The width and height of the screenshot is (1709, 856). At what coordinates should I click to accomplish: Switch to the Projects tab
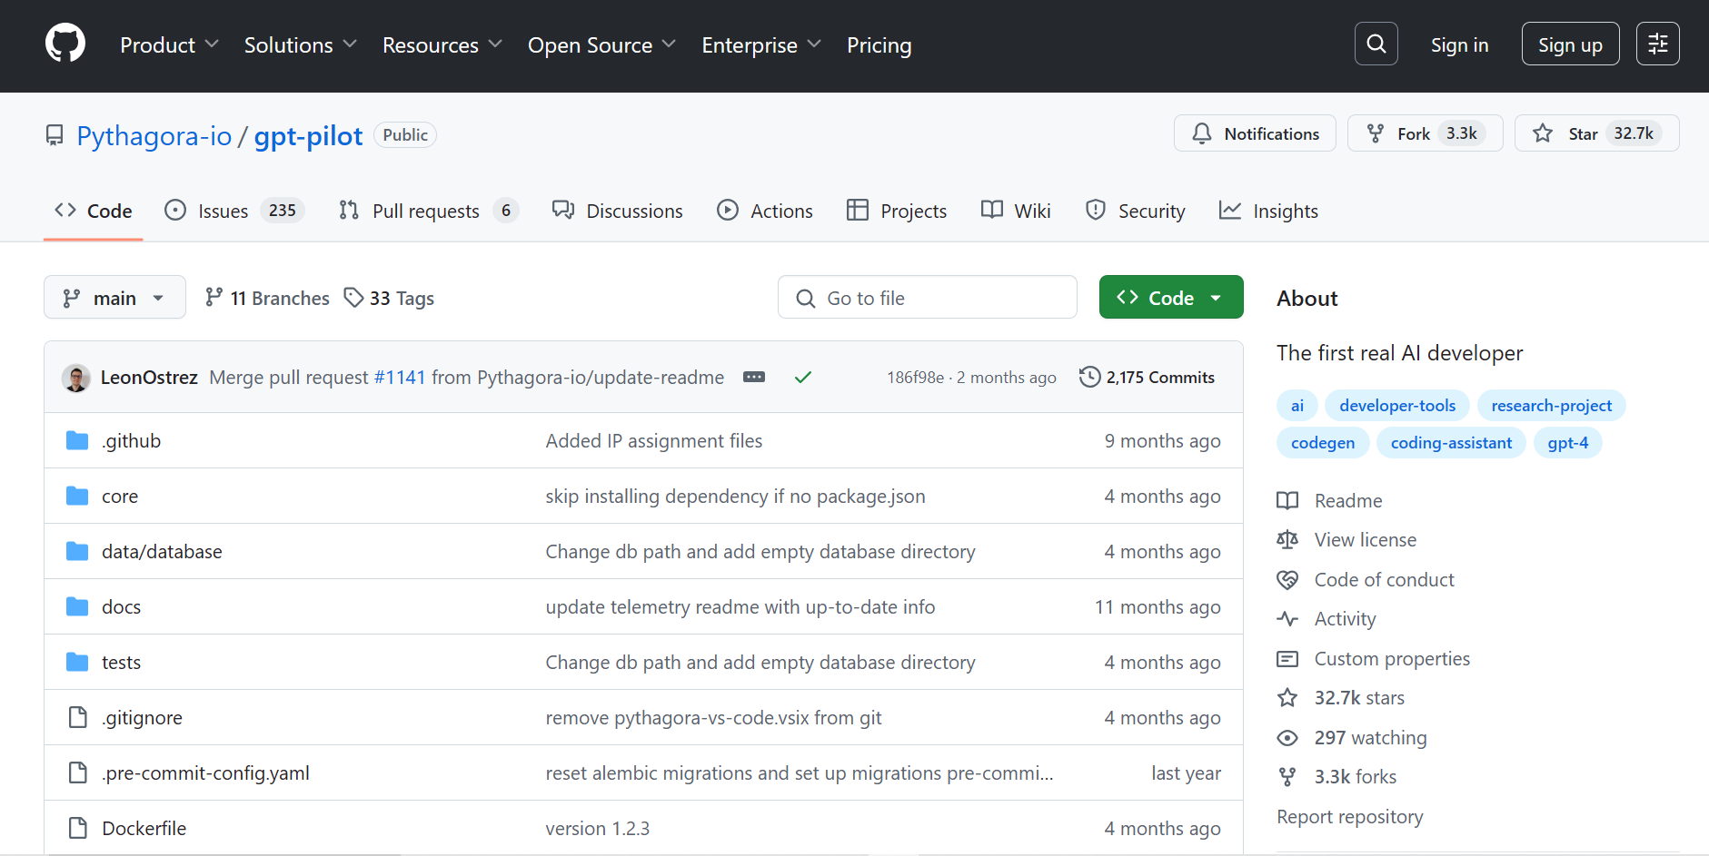point(897,211)
